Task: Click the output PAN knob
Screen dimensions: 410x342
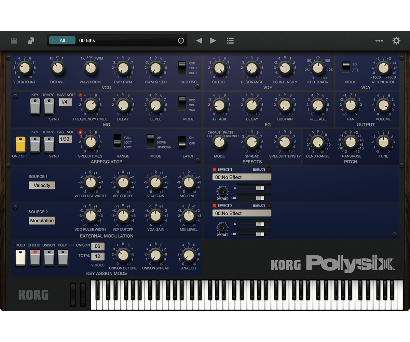Action: point(351,105)
